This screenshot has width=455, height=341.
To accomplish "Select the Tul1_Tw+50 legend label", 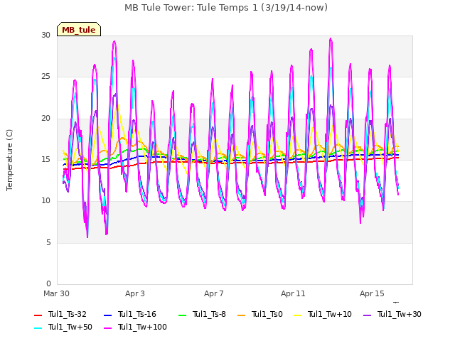I will (70, 327).
